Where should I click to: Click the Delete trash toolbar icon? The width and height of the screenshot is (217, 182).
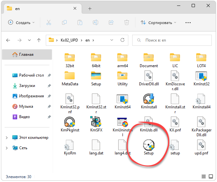[x=127, y=22]
